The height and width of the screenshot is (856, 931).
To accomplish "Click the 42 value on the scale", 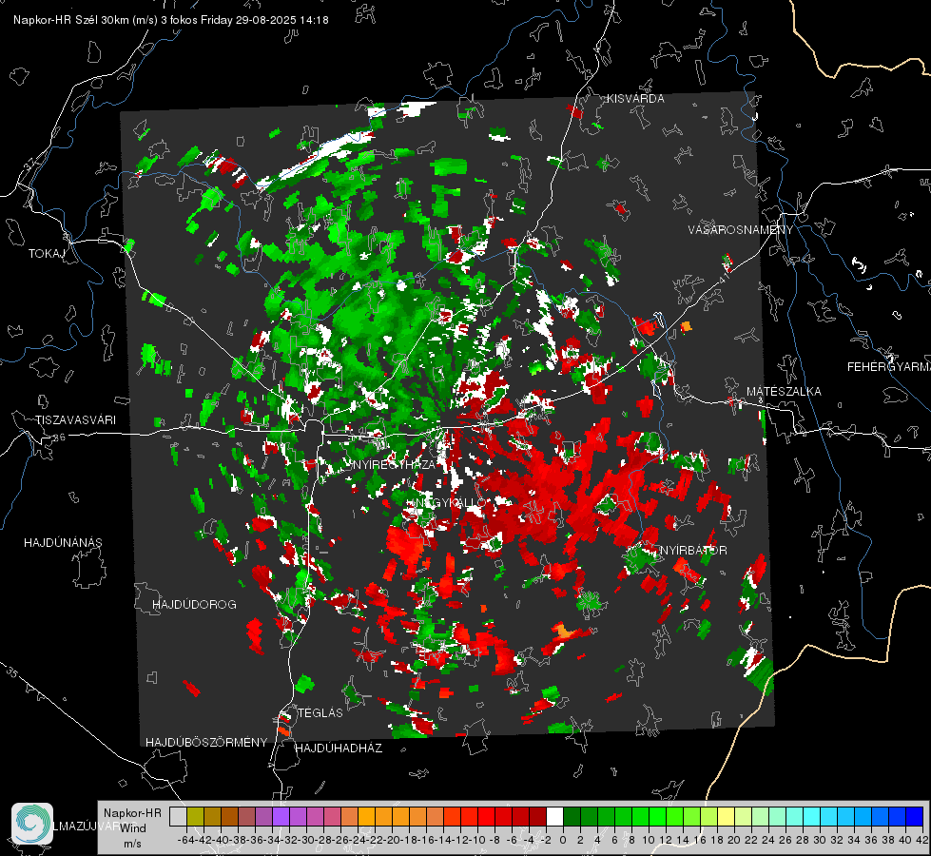I will [x=921, y=840].
